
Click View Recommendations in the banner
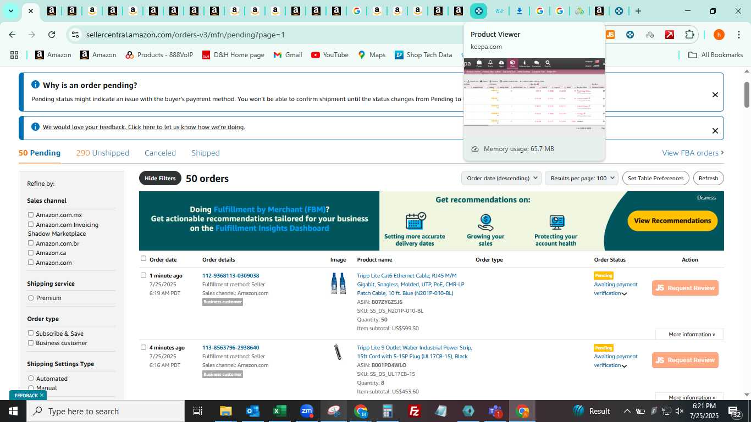tap(672, 220)
